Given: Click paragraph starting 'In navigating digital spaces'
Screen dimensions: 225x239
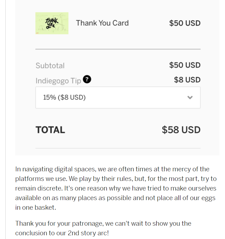Looking at the screenshot, I should [115, 188].
